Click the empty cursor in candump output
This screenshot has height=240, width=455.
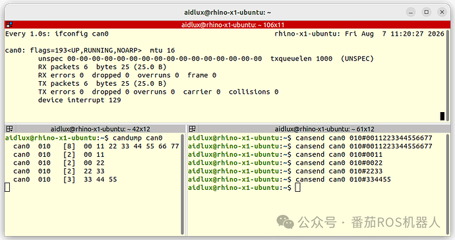pos(7,187)
